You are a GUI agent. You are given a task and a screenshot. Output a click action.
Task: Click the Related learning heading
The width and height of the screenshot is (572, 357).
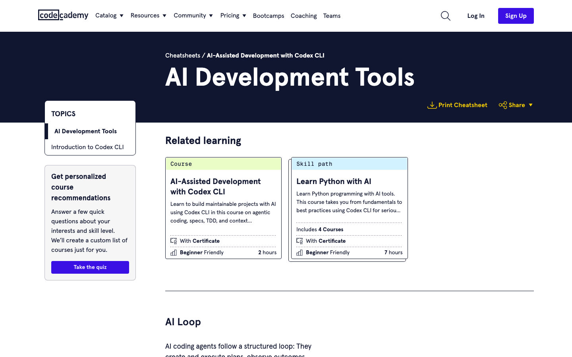[x=203, y=141]
